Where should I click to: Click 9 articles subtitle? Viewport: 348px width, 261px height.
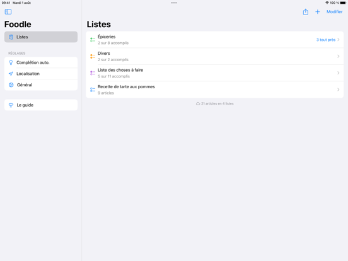coord(106,93)
